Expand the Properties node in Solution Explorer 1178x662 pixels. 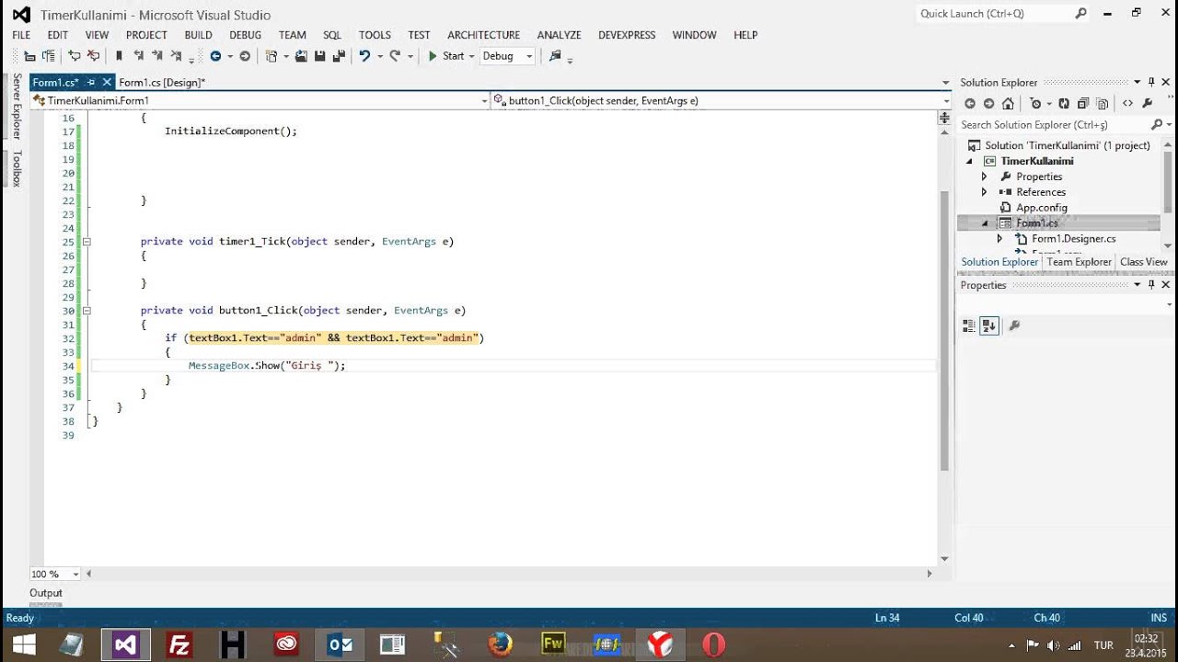click(x=984, y=177)
